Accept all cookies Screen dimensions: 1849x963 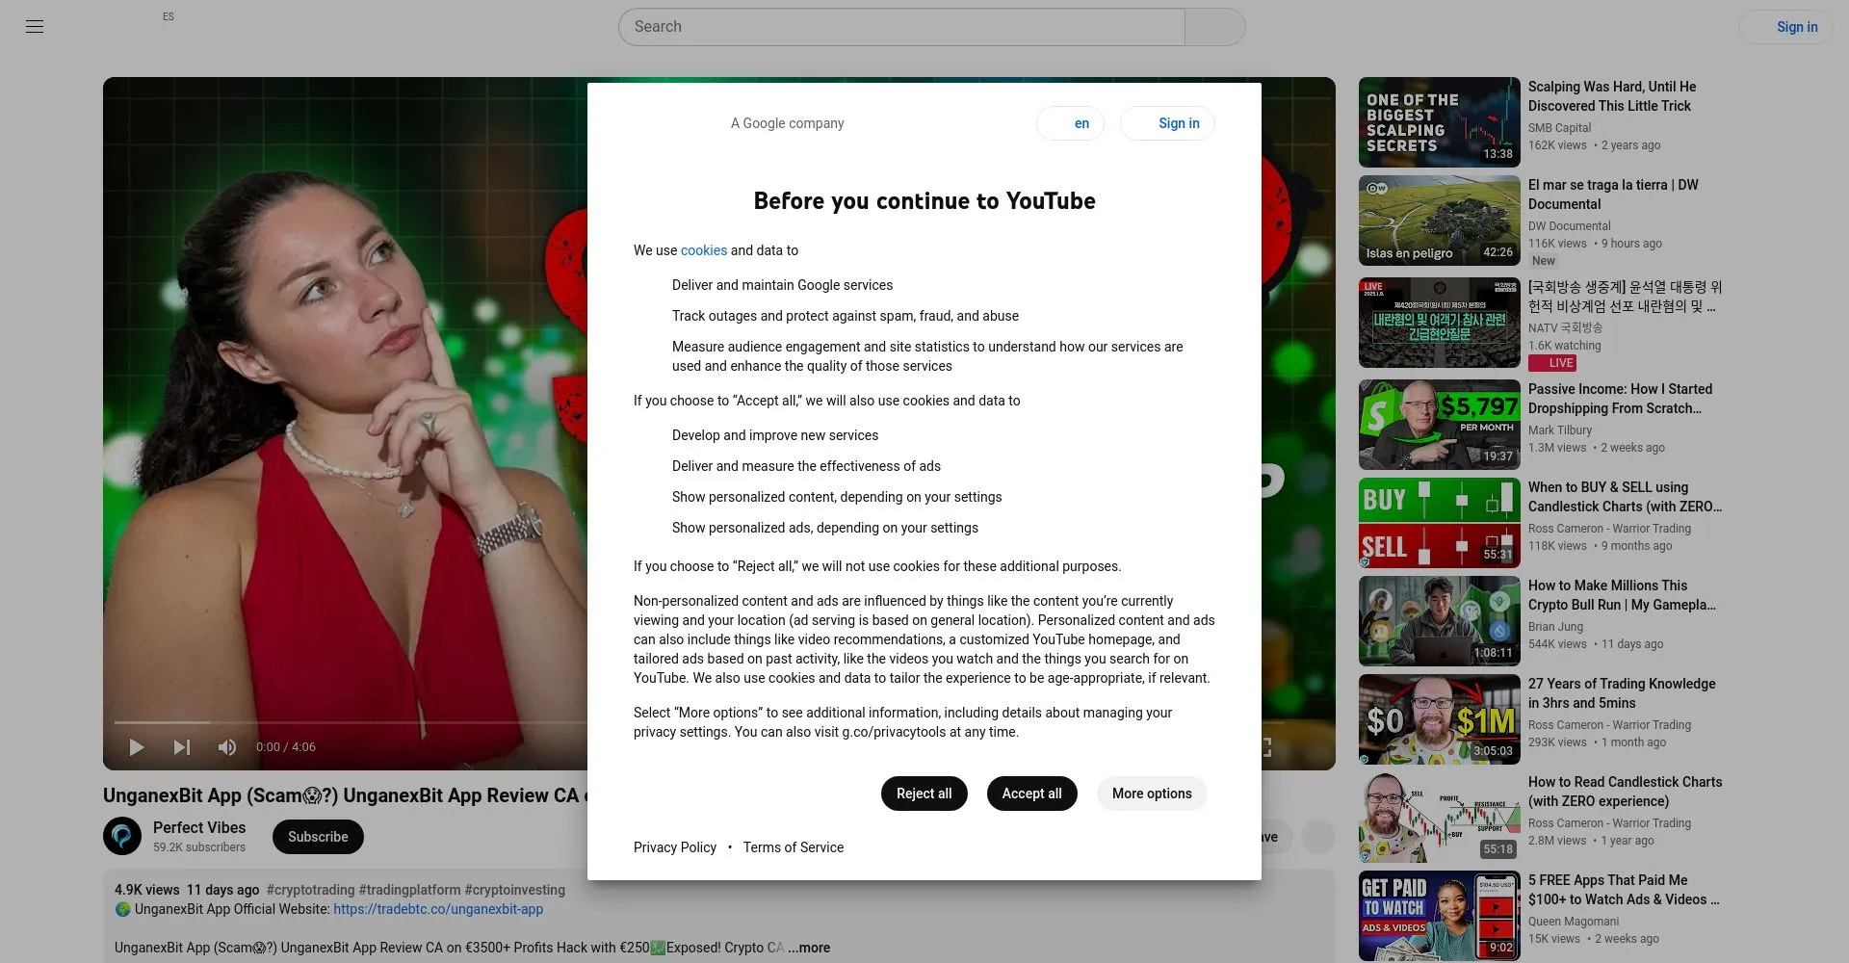click(x=1032, y=794)
